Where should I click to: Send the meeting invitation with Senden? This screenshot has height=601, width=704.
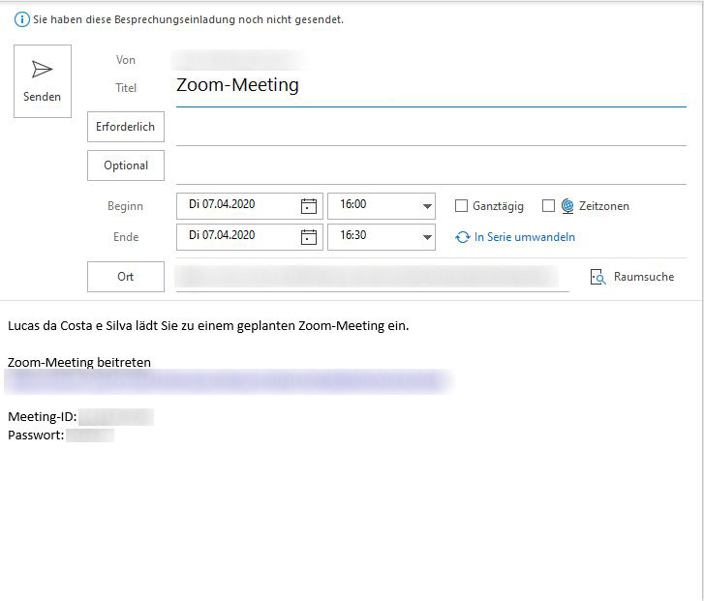tap(43, 81)
